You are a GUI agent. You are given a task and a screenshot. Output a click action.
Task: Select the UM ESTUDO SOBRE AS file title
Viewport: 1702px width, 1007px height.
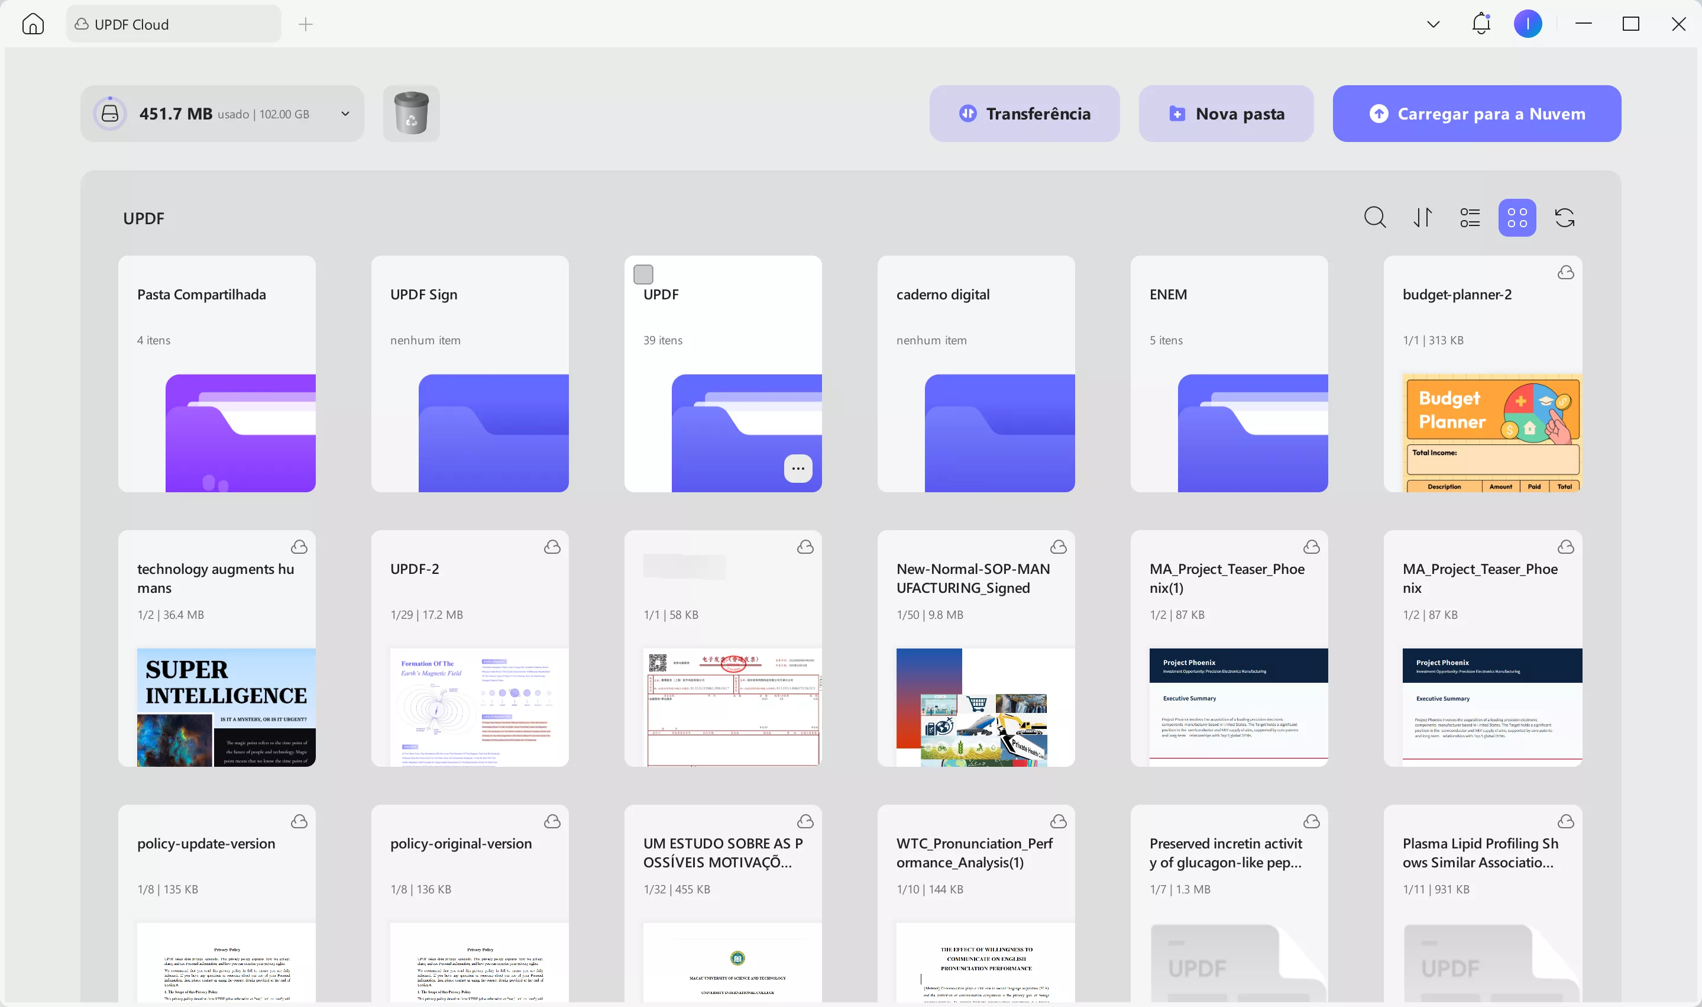tap(723, 853)
